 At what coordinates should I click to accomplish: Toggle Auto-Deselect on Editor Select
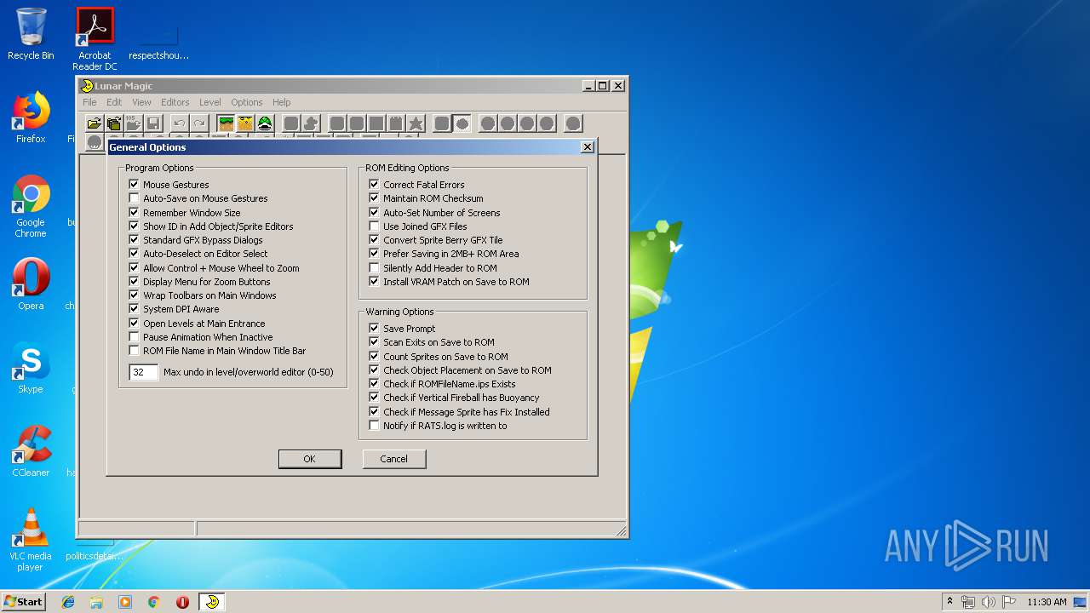click(134, 254)
